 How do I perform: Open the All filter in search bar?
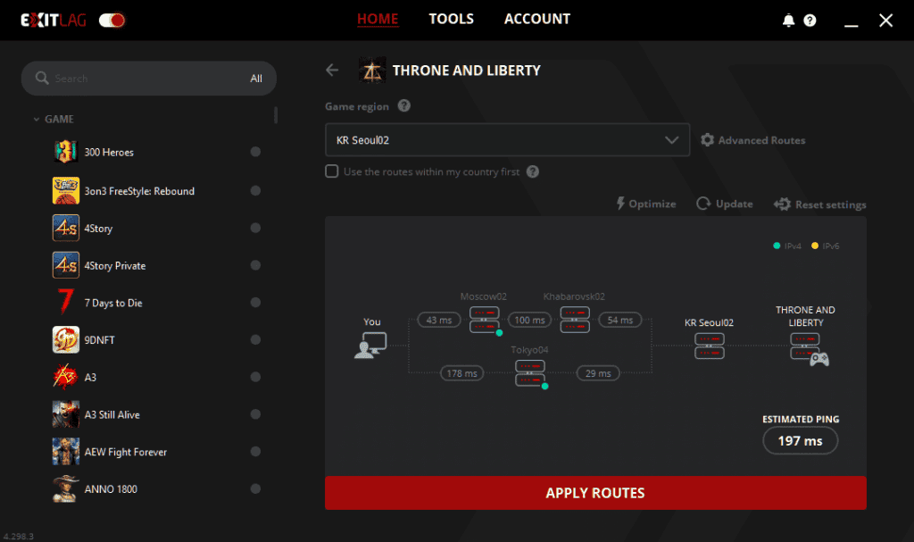[x=256, y=79]
